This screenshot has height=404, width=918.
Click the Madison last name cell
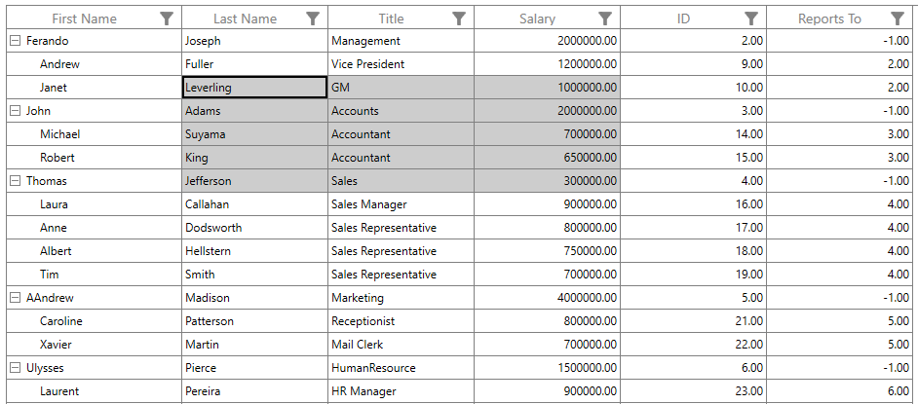coord(254,298)
